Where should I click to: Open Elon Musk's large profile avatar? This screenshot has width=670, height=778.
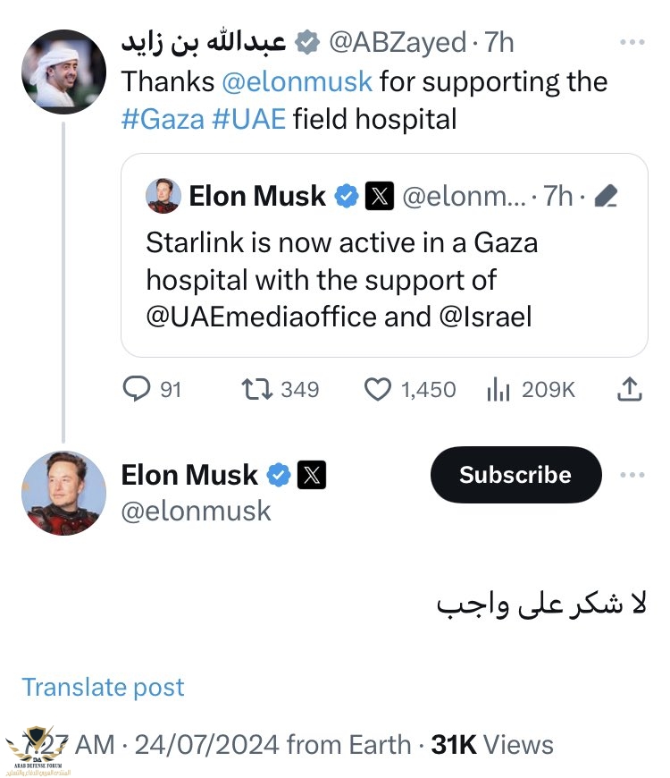pyautogui.click(x=63, y=493)
